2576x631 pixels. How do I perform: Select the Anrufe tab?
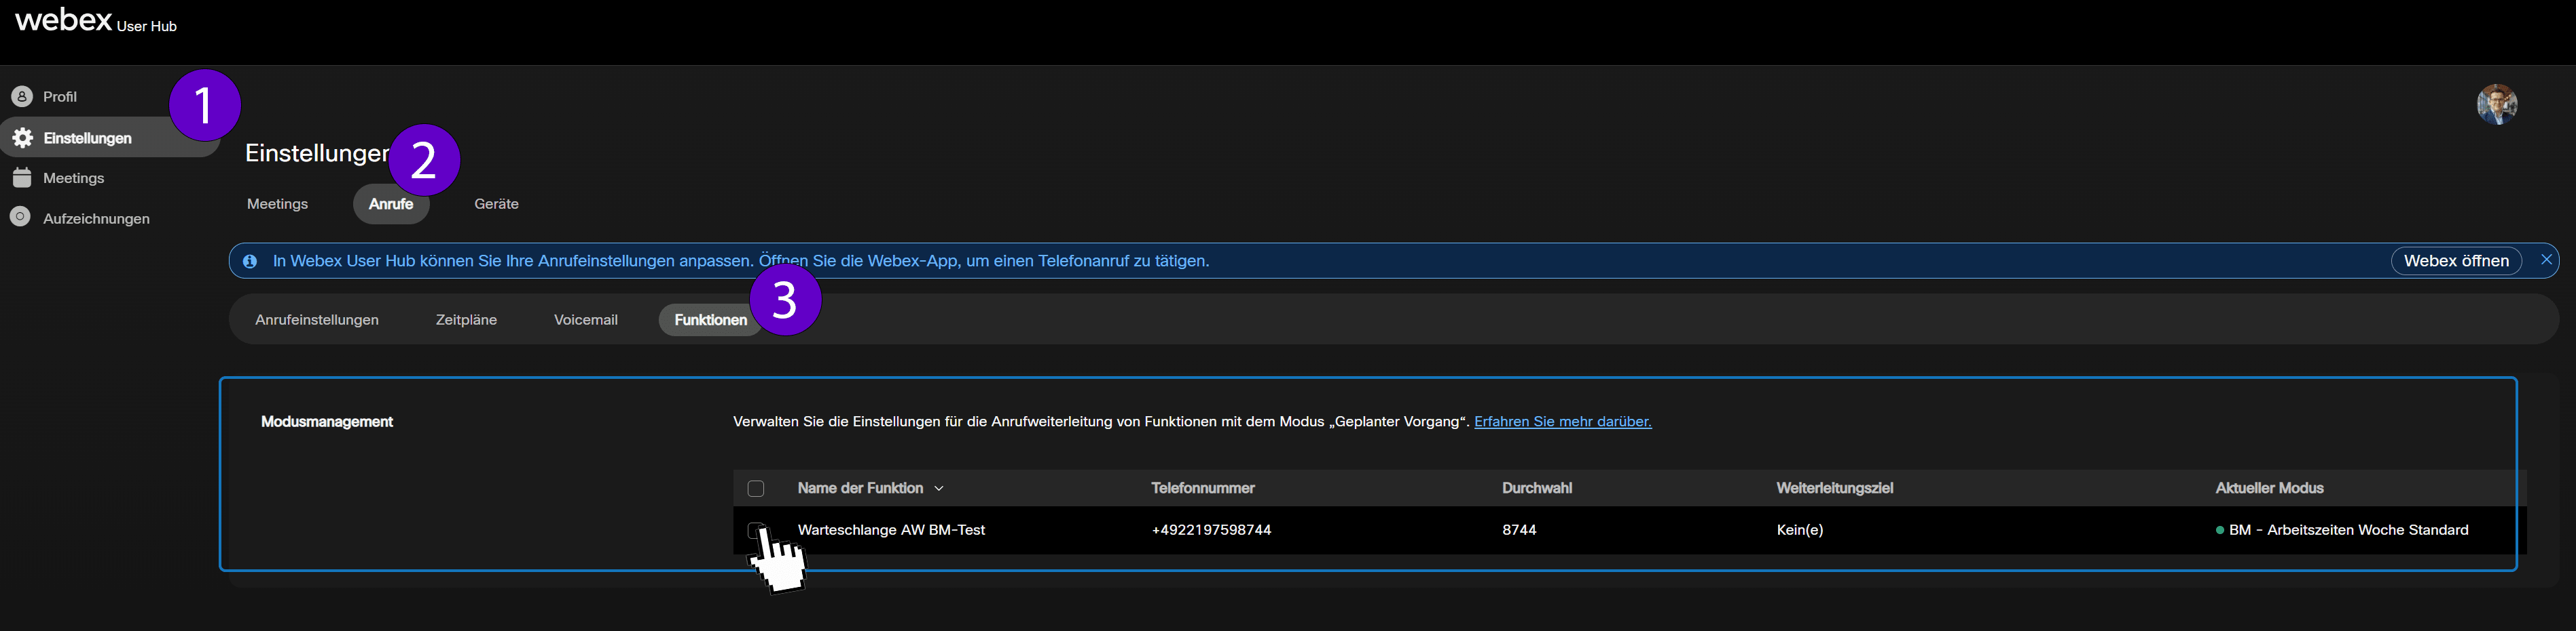point(391,204)
